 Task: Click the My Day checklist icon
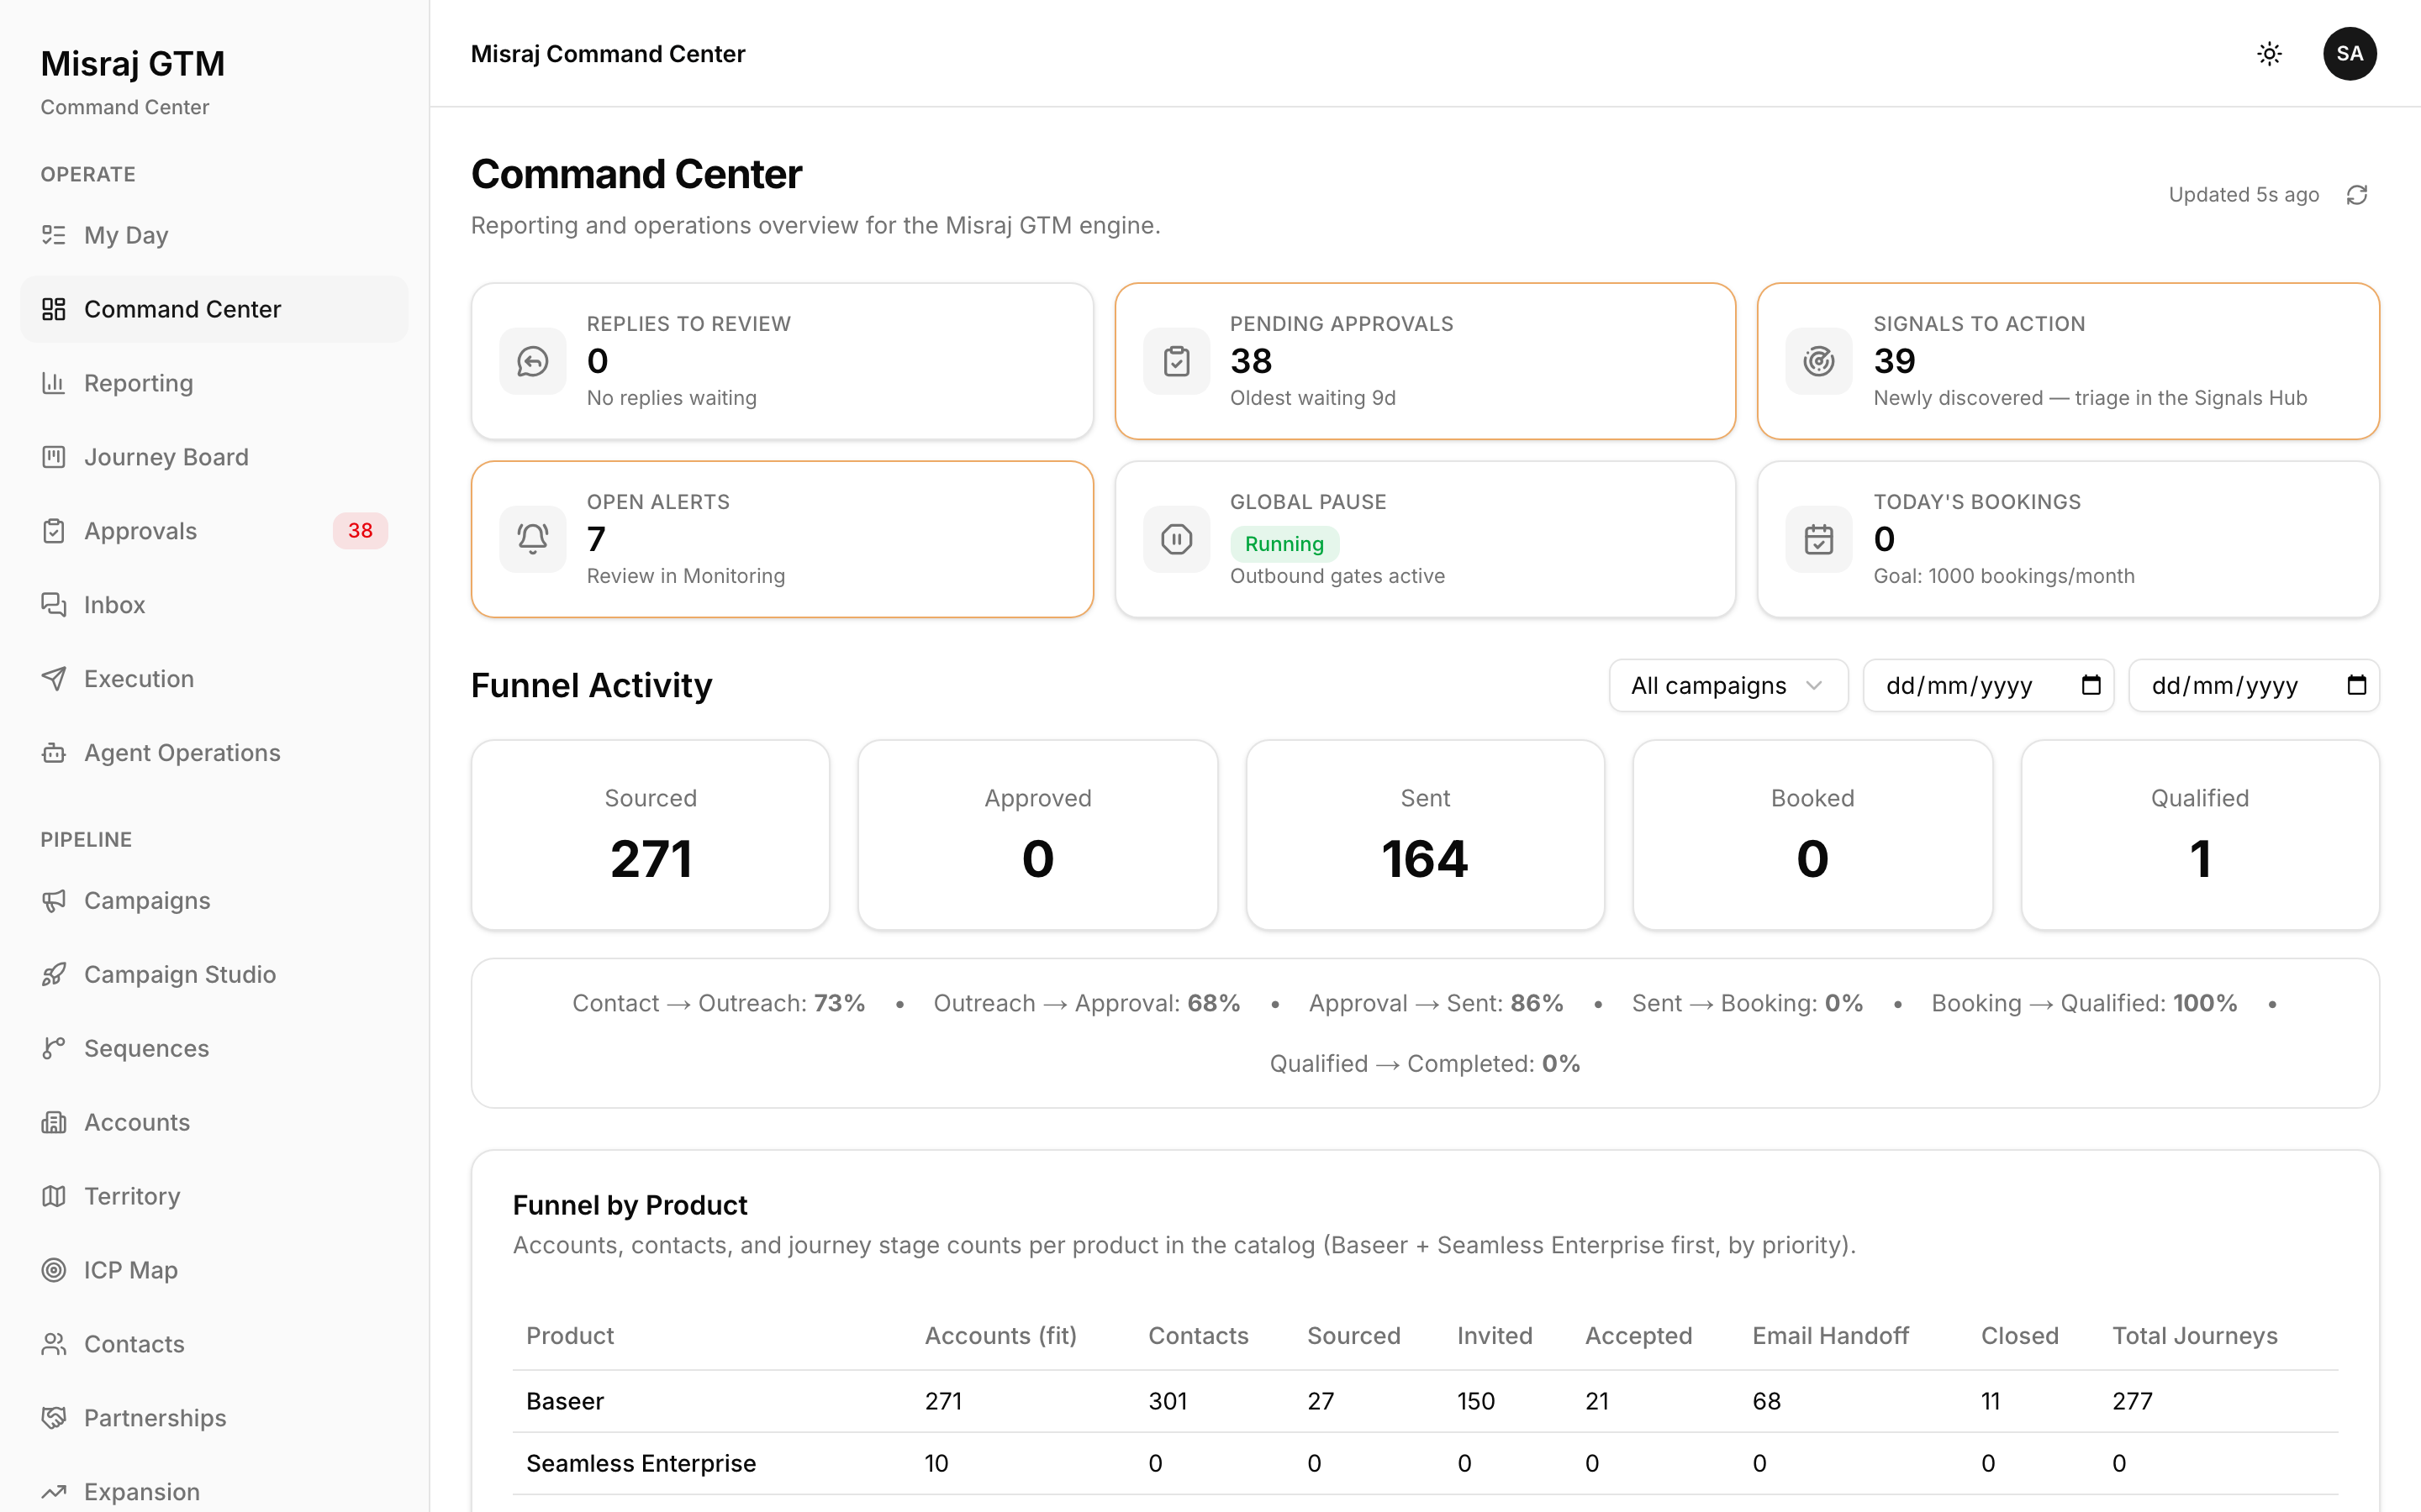(x=54, y=235)
